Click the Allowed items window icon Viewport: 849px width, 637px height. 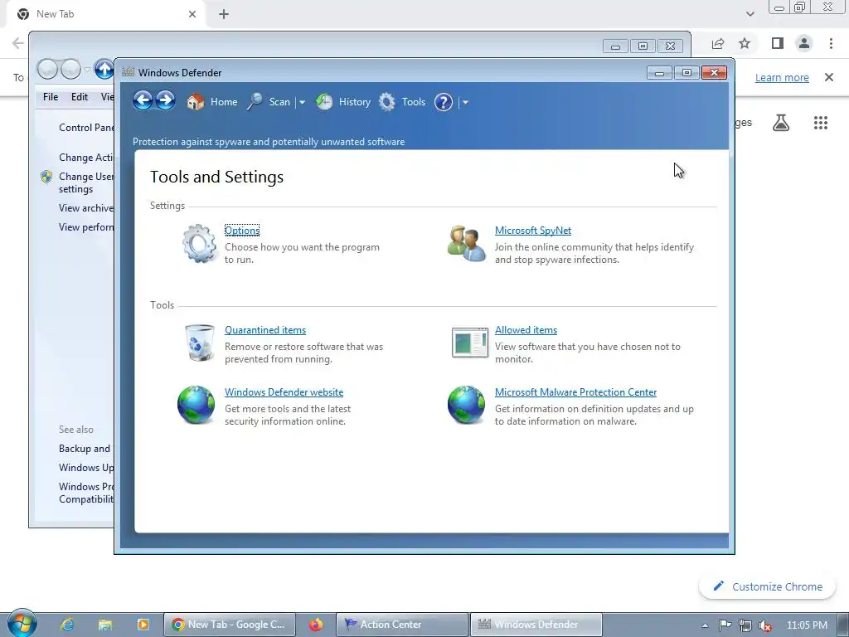[x=470, y=343]
